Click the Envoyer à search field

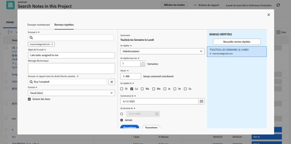71,38
